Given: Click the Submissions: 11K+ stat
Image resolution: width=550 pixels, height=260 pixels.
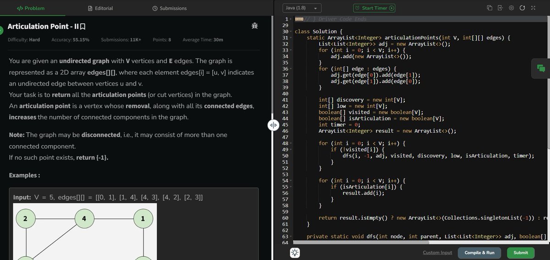Looking at the screenshot, I should tap(121, 40).
